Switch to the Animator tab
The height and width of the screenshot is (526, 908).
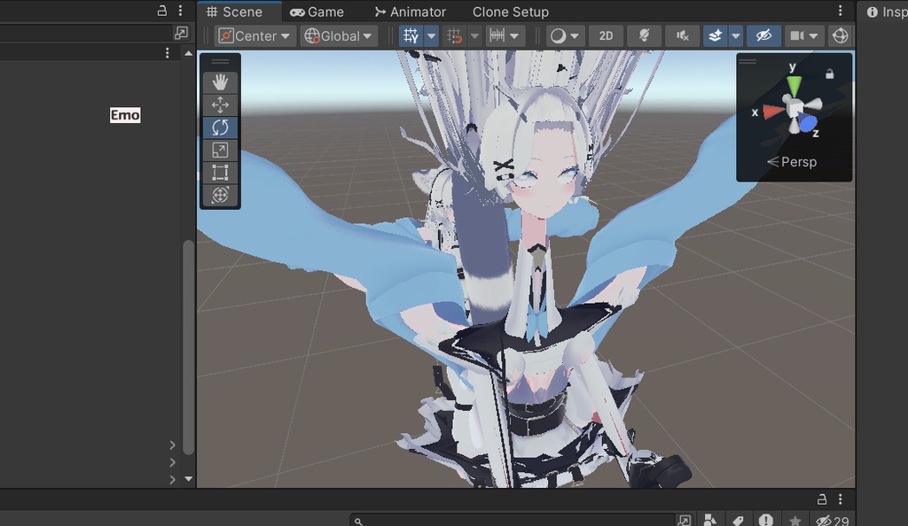click(x=410, y=12)
